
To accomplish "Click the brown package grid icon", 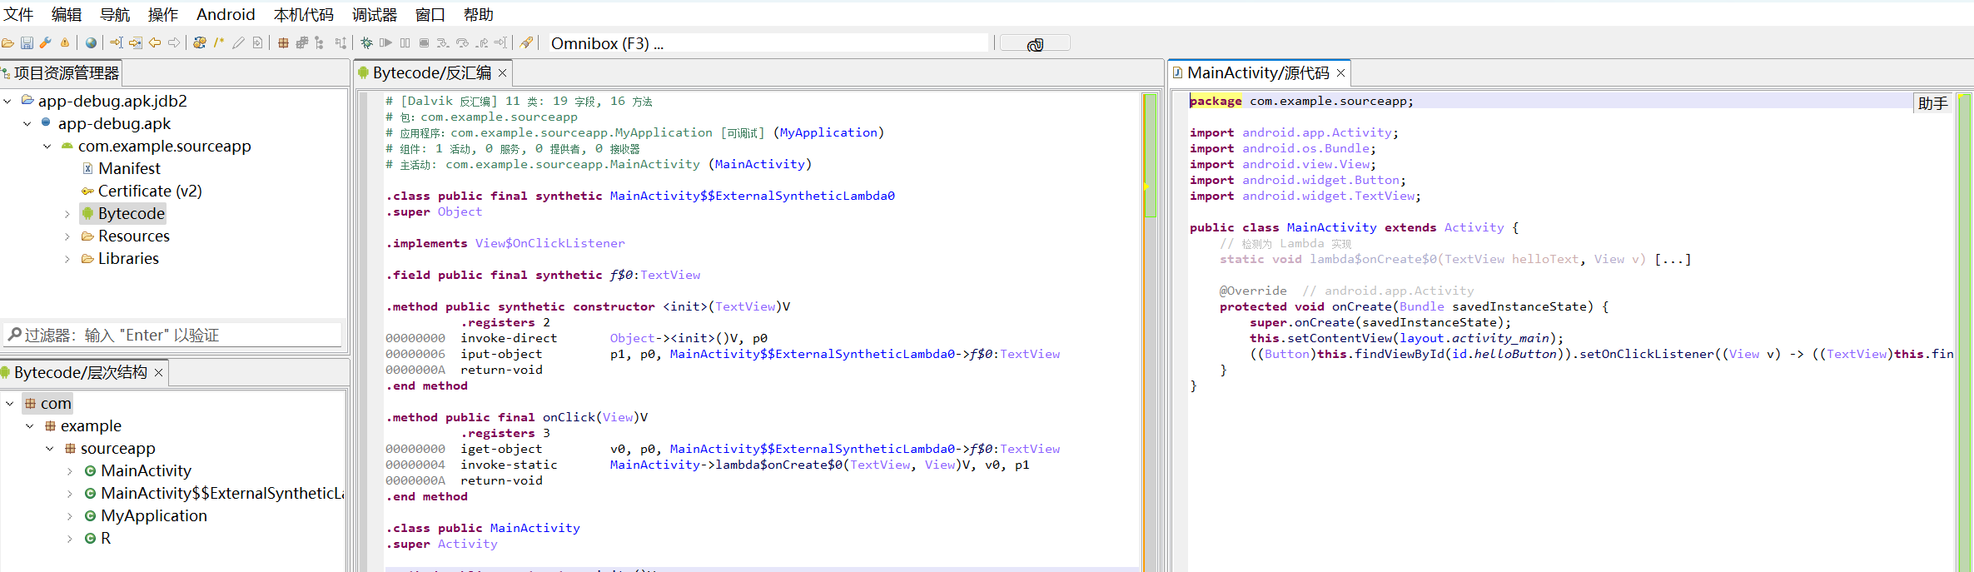I will [x=283, y=42].
